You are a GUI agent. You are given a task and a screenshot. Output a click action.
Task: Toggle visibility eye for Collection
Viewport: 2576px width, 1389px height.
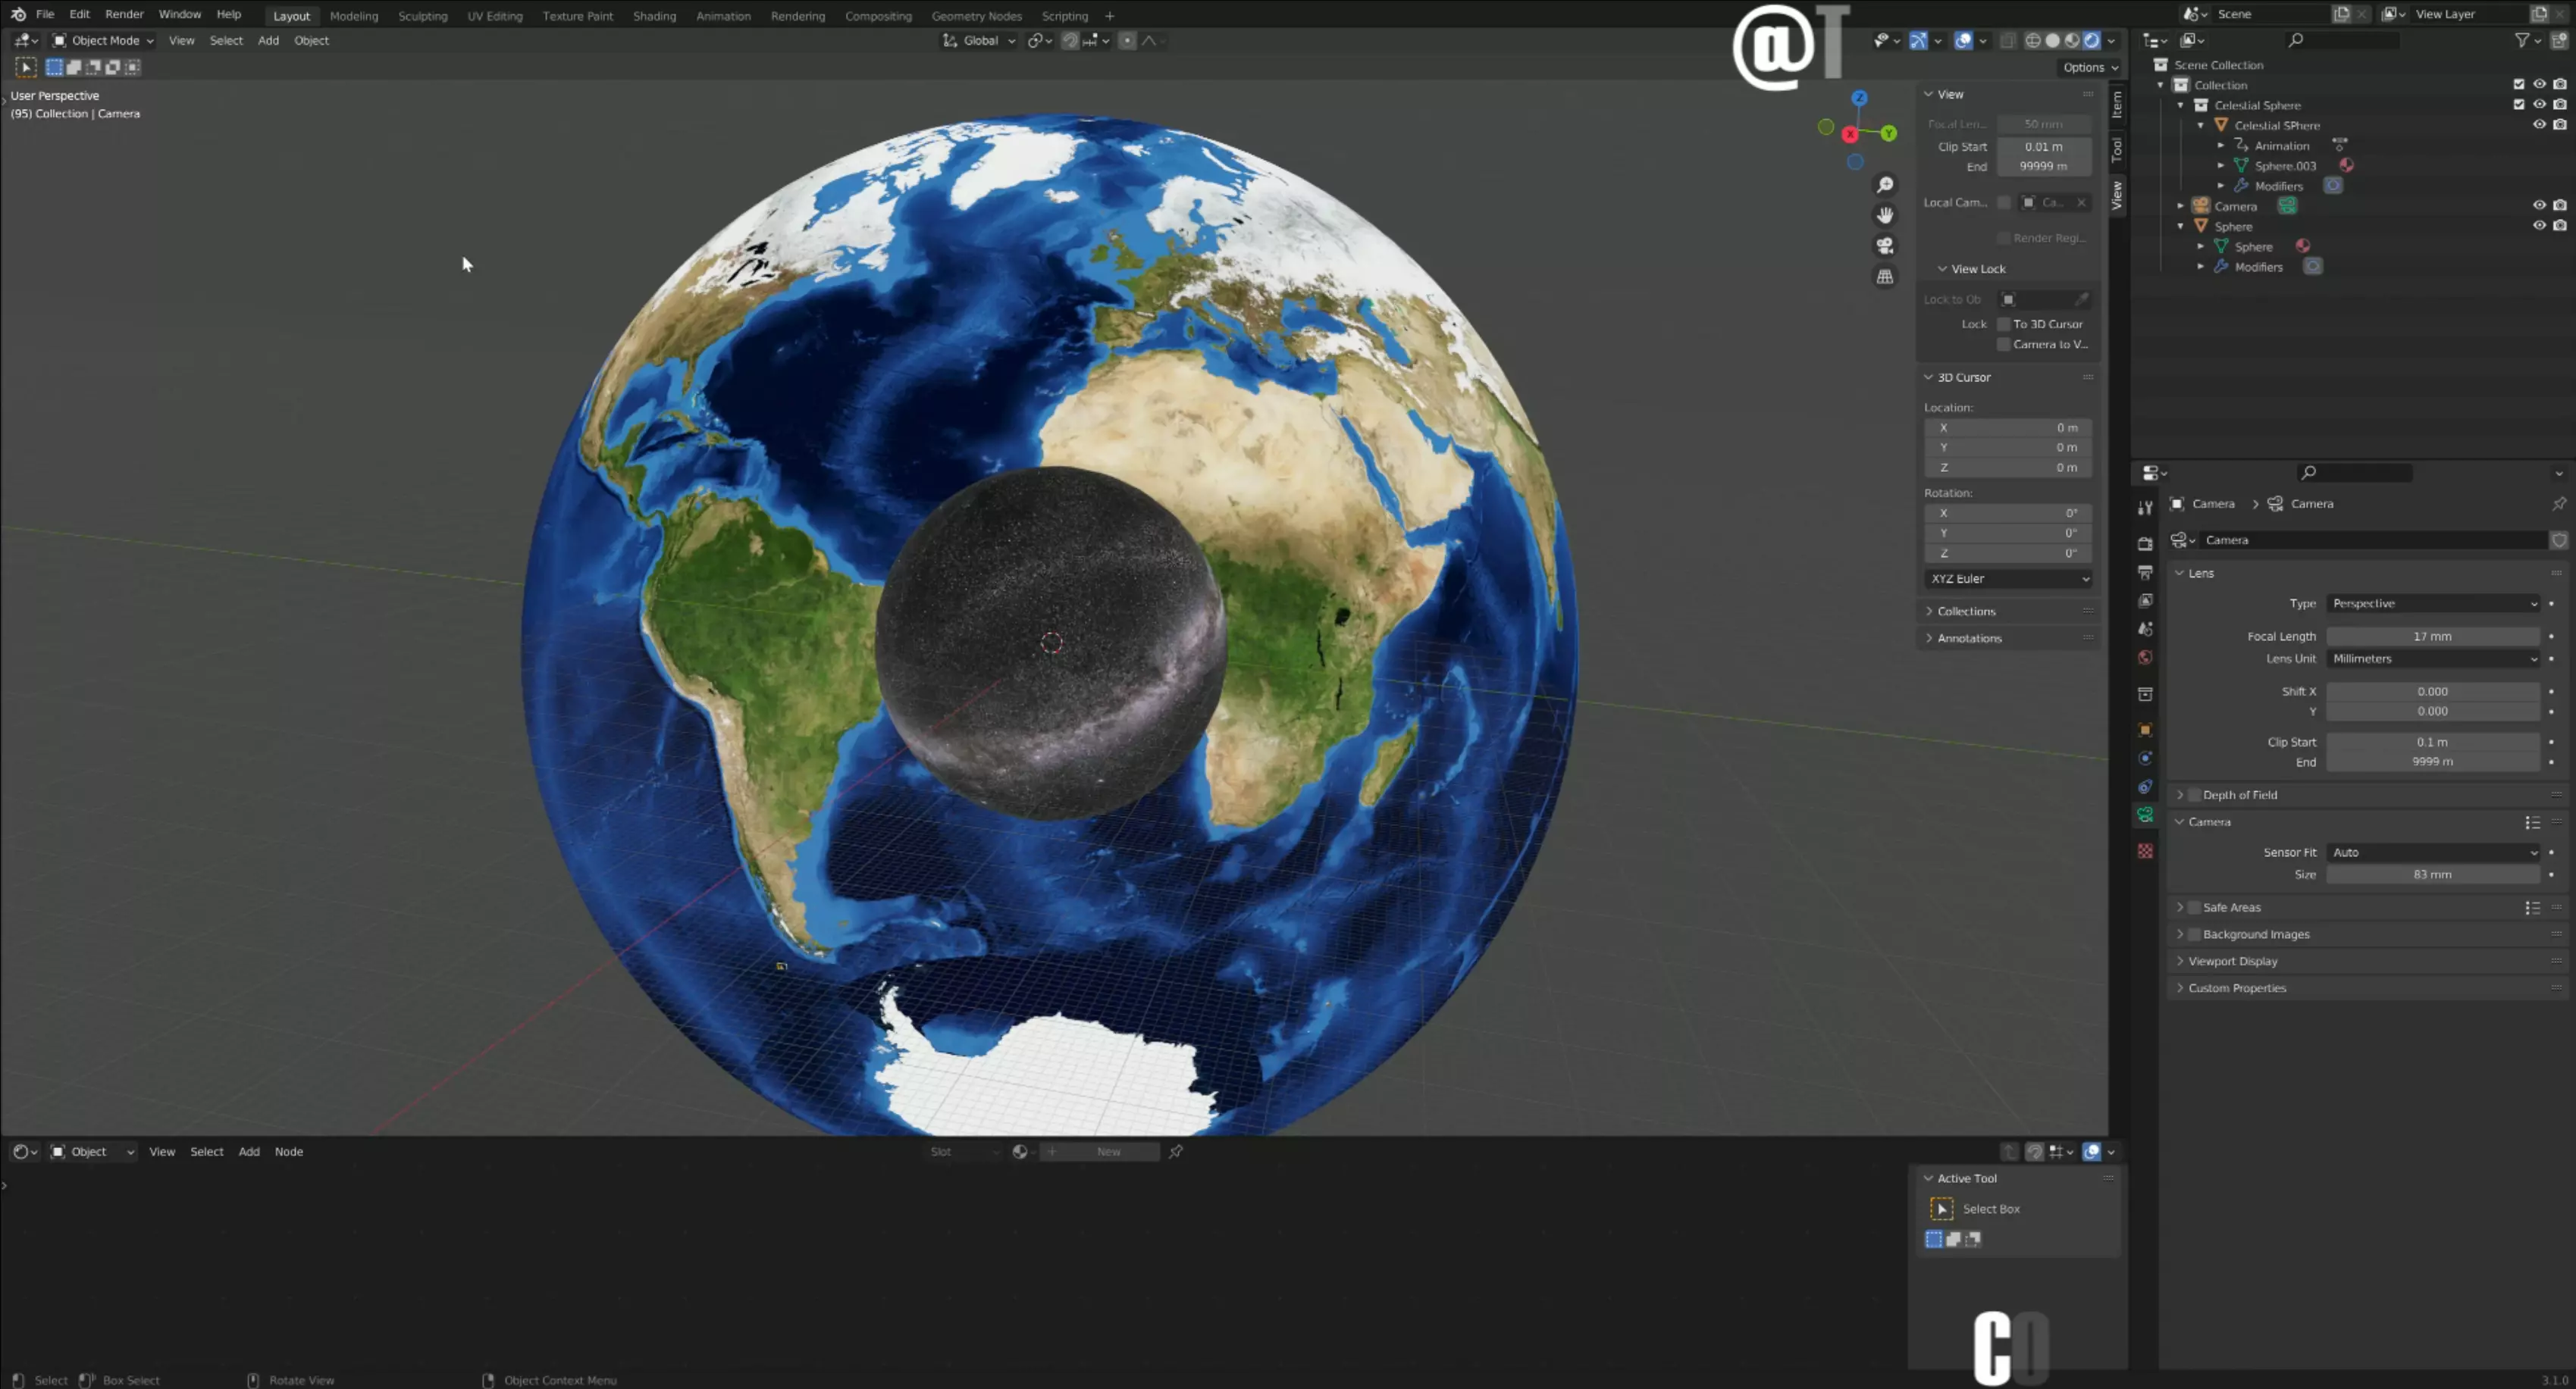2538,85
